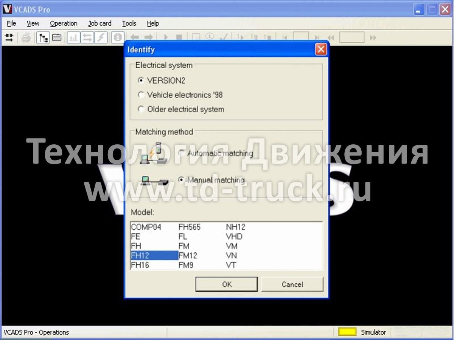Image resolution: width=454 pixels, height=340 pixels.
Task: Open the Job card menu
Action: 100,23
